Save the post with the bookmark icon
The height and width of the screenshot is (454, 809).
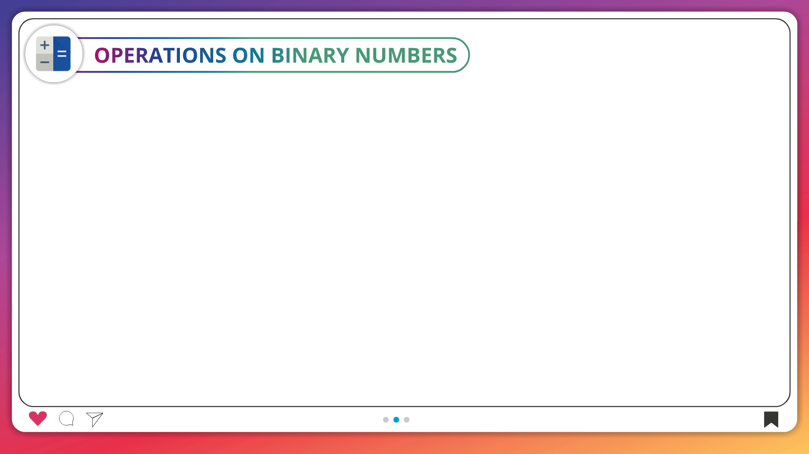click(x=771, y=419)
